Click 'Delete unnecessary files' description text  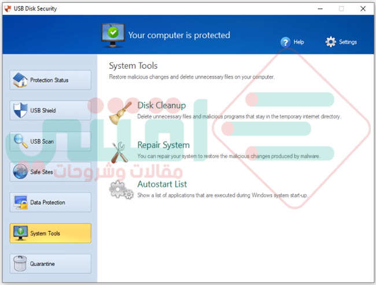[239, 117]
